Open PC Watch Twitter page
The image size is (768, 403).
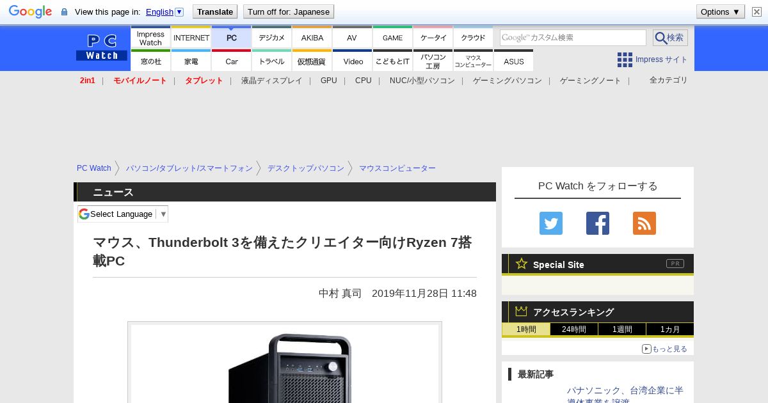(x=551, y=223)
